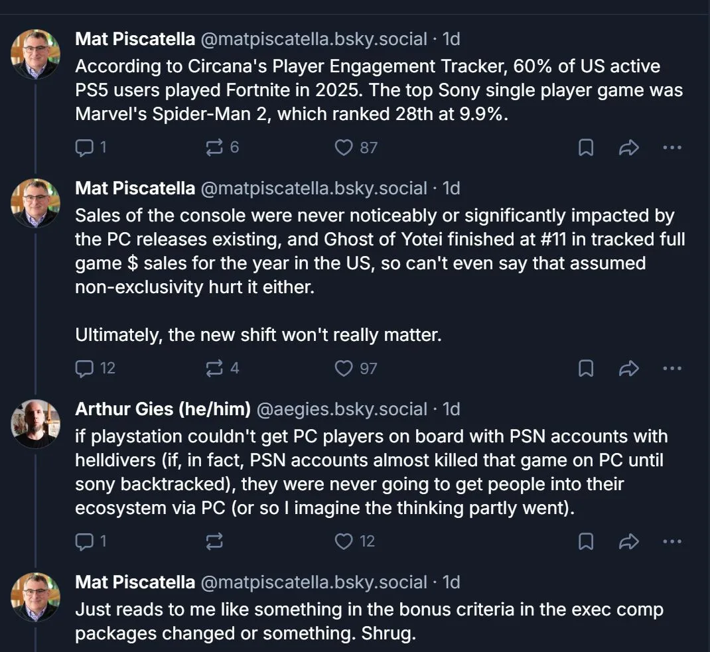Expand options on the console sales post

[x=672, y=368]
